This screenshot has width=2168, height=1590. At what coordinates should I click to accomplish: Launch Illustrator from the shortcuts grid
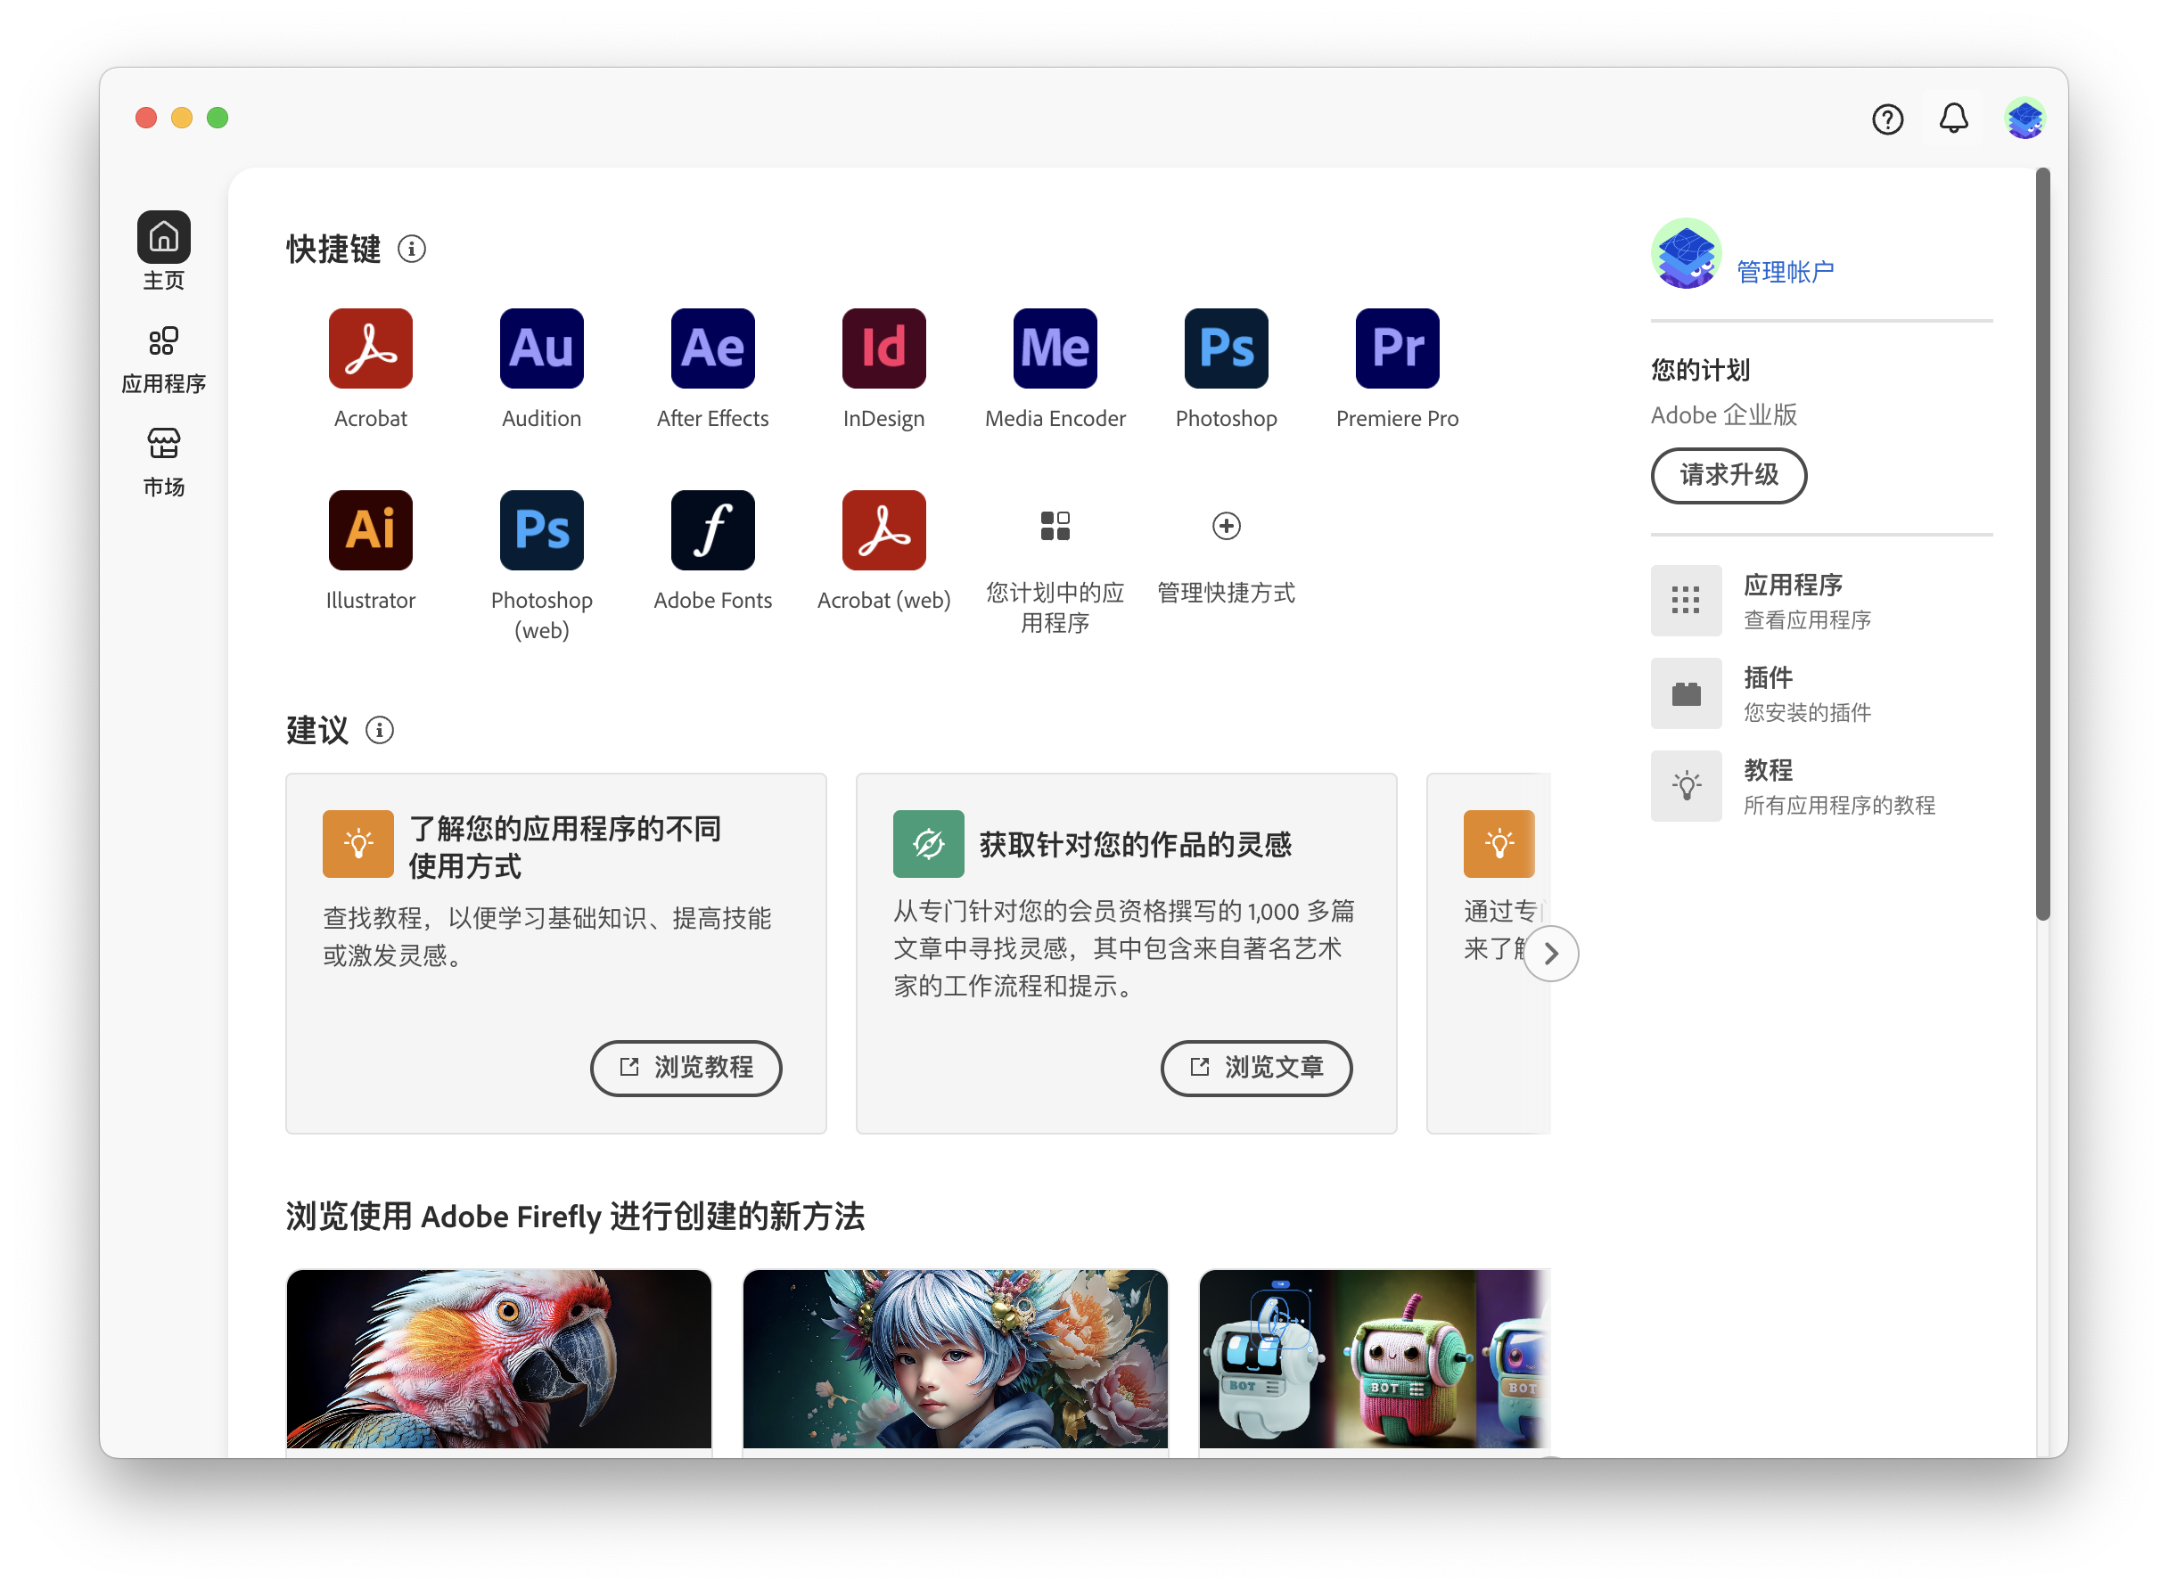click(x=370, y=529)
